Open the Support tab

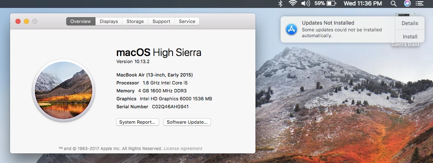pyautogui.click(x=161, y=21)
